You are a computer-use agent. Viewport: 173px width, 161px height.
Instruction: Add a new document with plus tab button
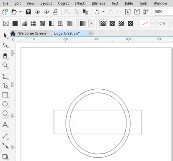coord(90,33)
